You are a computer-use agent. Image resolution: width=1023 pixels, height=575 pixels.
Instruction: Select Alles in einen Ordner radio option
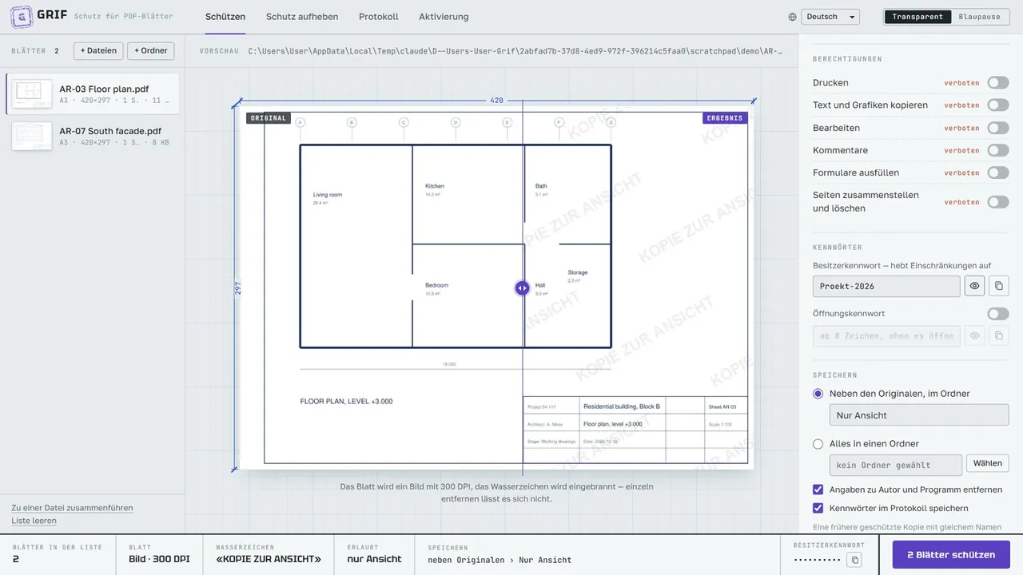pyautogui.click(x=818, y=444)
